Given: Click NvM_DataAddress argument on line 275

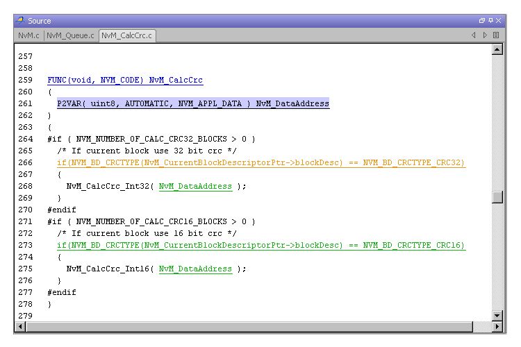Looking at the screenshot, I should pos(195,269).
